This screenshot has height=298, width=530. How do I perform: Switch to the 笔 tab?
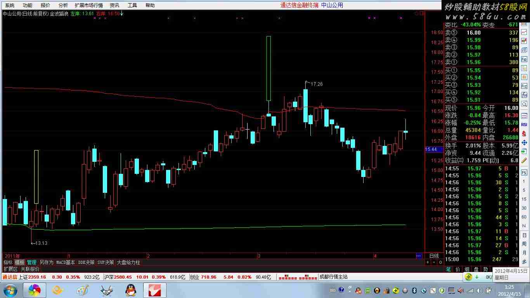[449, 269]
